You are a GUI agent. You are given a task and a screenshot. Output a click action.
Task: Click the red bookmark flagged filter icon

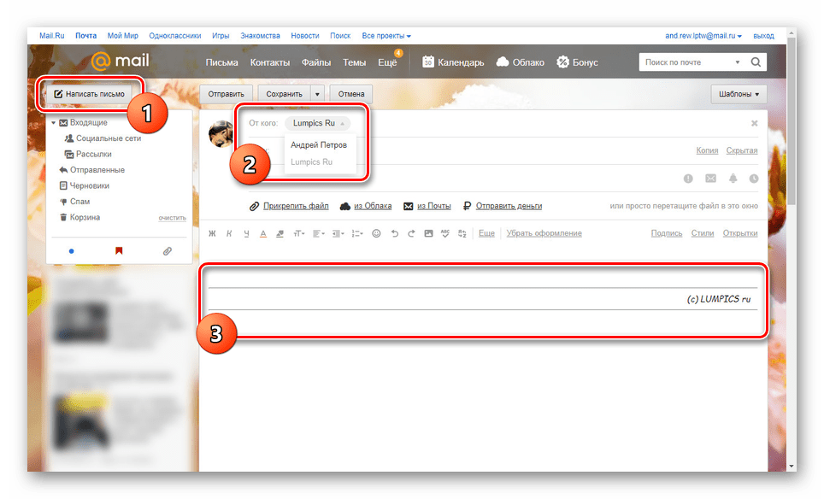[x=119, y=251]
